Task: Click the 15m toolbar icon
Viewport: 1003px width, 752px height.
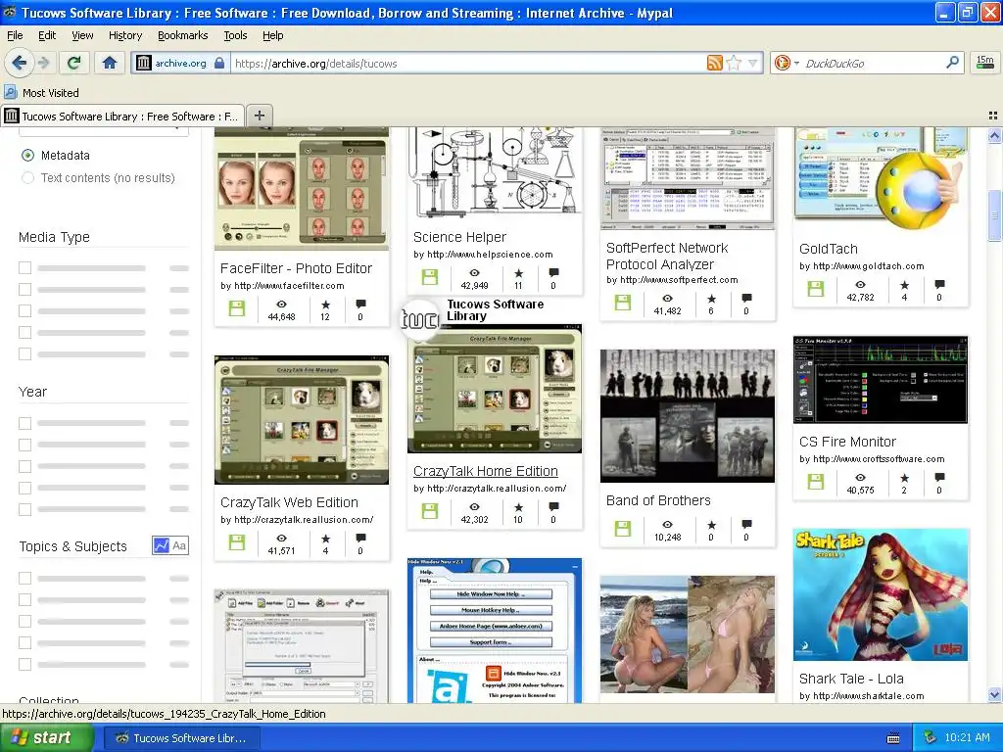Action: (x=985, y=63)
